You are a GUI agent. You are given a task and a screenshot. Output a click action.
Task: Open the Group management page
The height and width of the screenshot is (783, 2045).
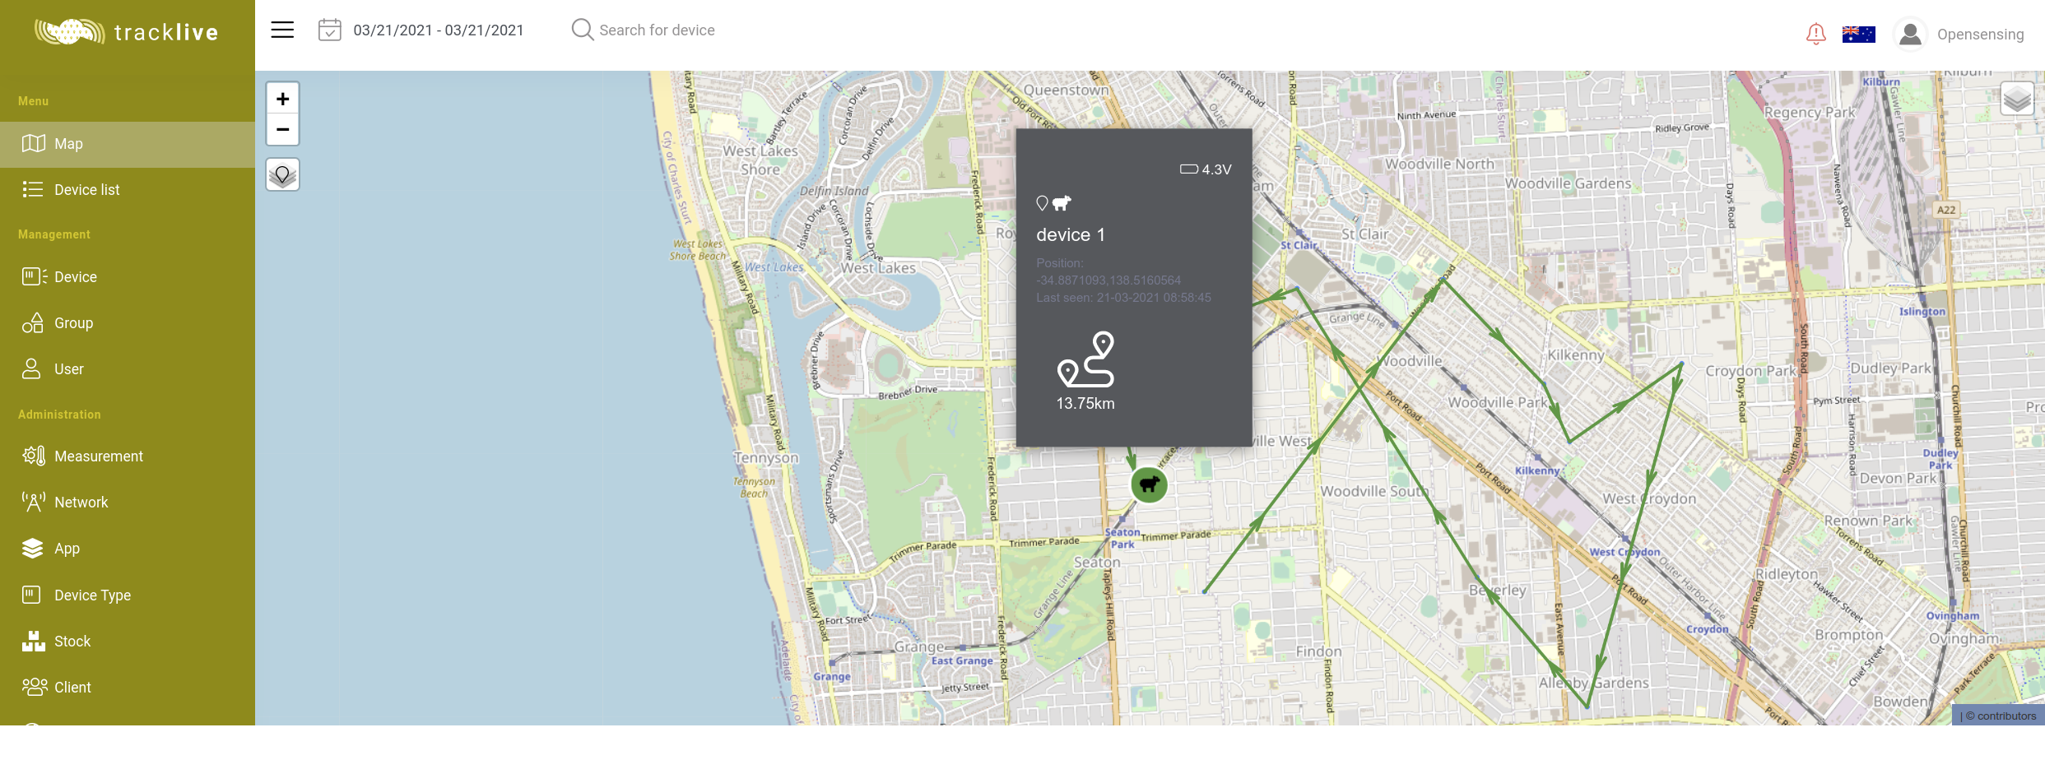[x=73, y=323]
